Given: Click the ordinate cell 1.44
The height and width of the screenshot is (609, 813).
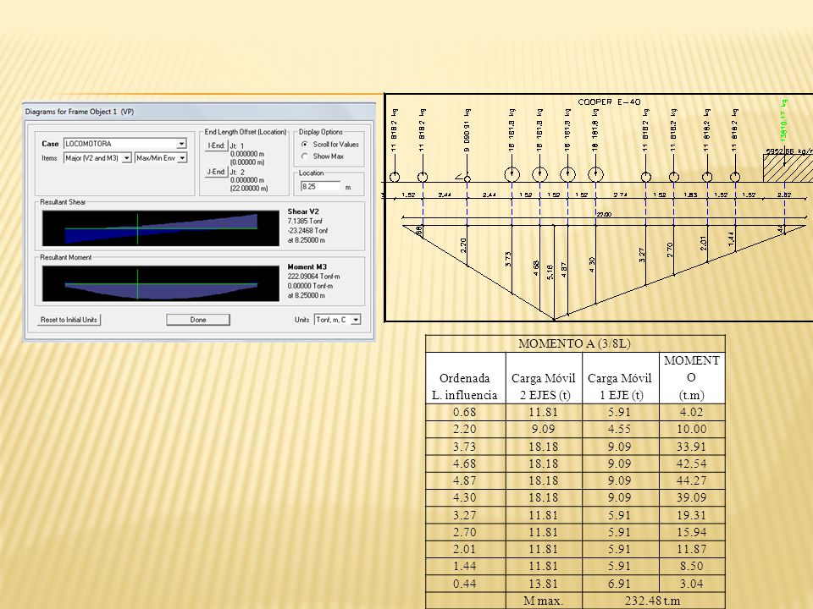Looking at the screenshot, I should (x=465, y=567).
